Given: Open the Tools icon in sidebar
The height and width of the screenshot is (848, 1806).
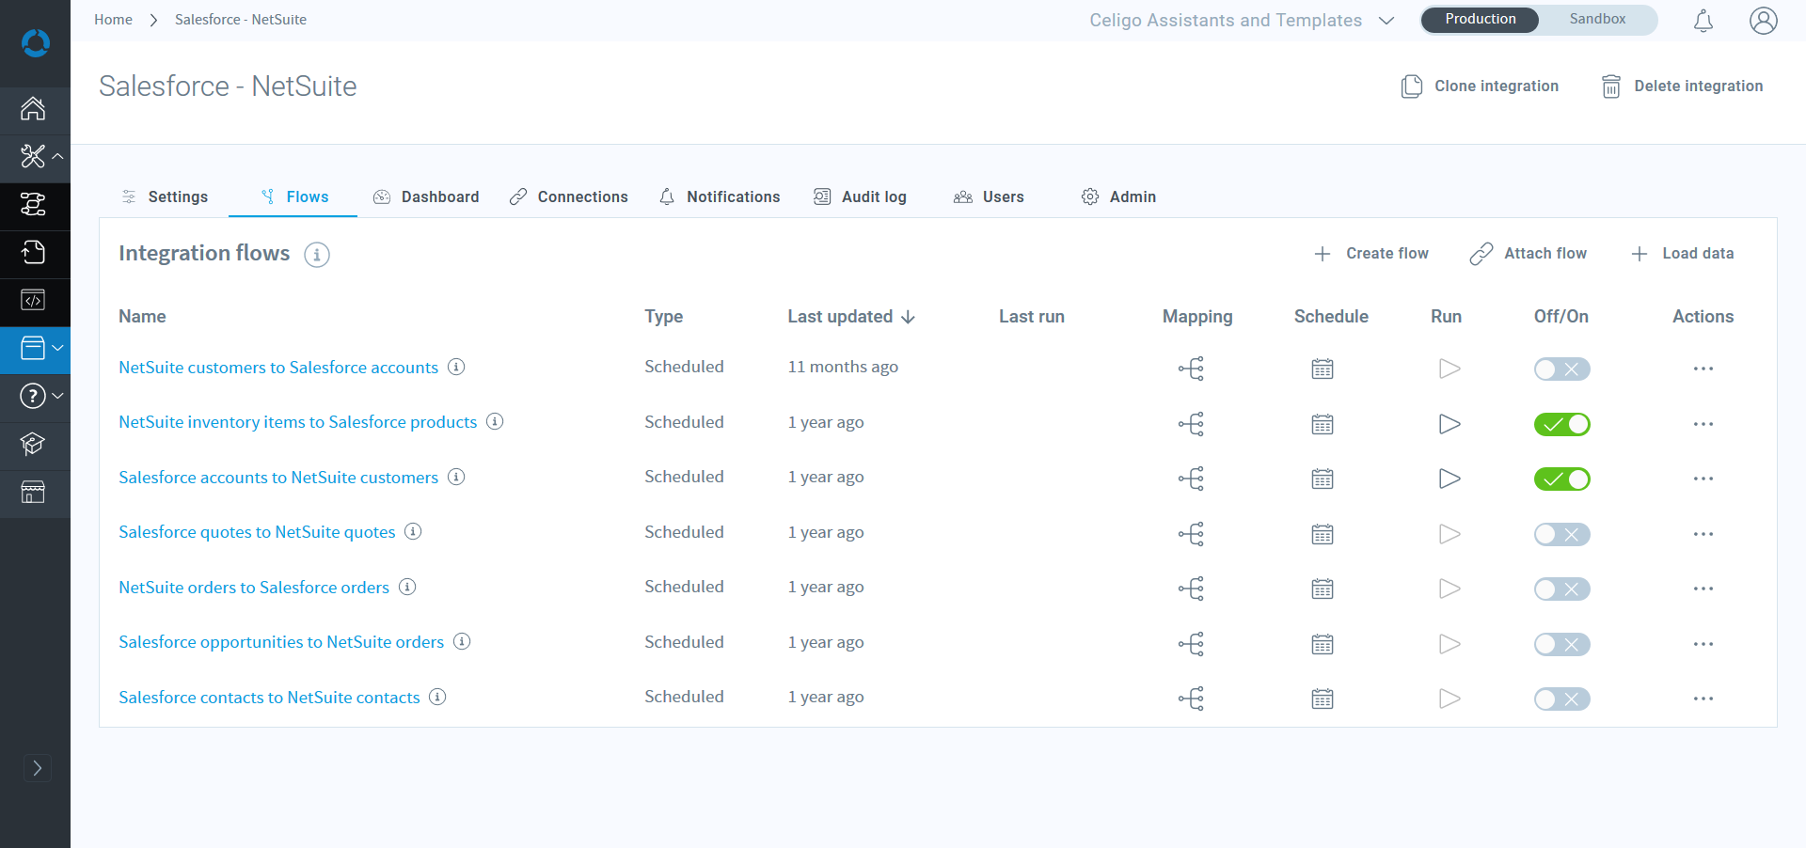Looking at the screenshot, I should coord(34,157).
